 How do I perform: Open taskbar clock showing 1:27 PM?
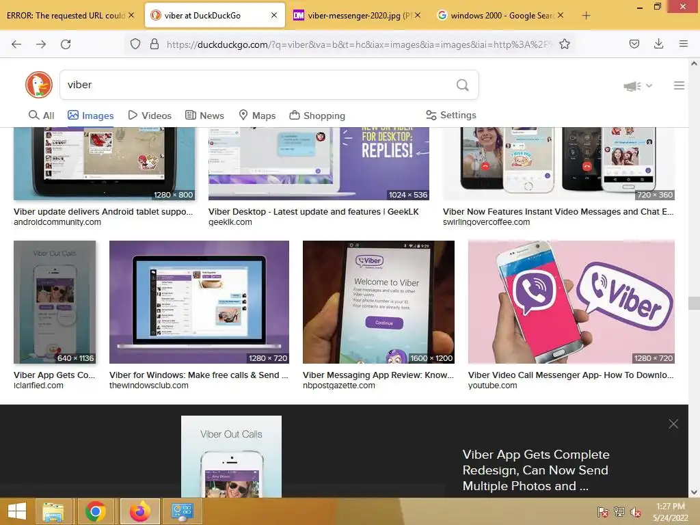coord(670,511)
